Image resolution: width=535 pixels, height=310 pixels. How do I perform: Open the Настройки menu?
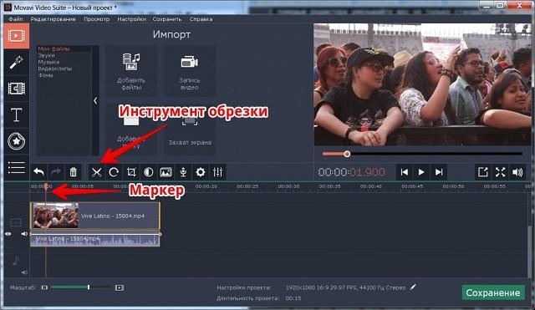click(132, 19)
